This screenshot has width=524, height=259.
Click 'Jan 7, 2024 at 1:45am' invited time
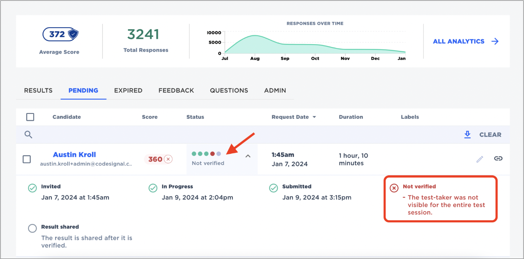tap(75, 198)
